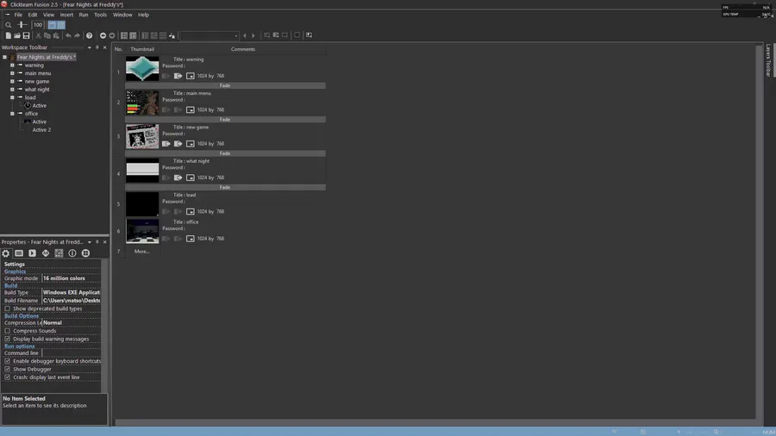Open the Run menu
Image resolution: width=776 pixels, height=436 pixels.
(x=84, y=15)
